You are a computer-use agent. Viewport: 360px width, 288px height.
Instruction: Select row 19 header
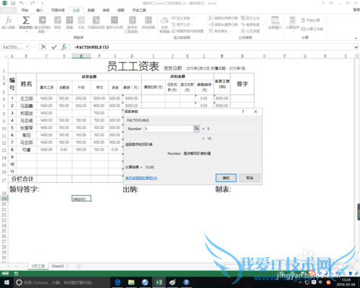coord(4,199)
